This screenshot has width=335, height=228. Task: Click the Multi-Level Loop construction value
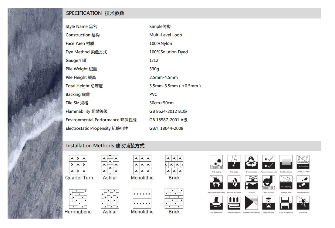point(165,35)
